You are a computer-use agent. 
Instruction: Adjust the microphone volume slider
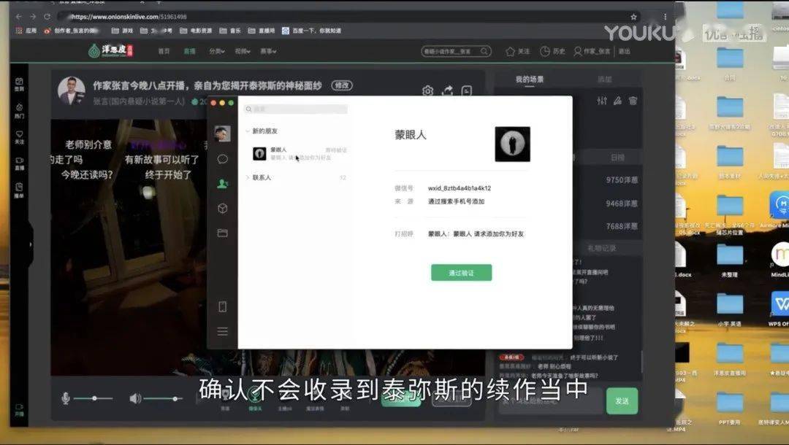(x=94, y=398)
